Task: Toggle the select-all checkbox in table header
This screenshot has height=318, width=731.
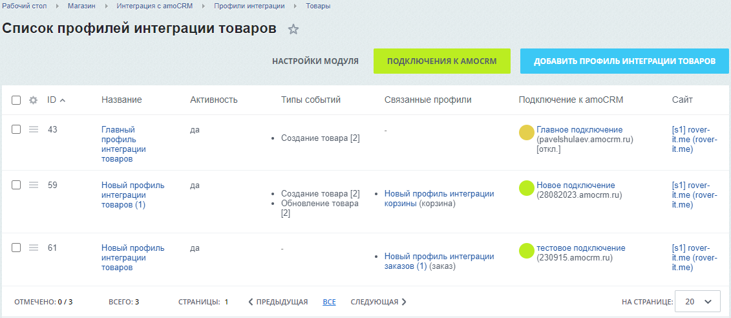Action: click(x=16, y=100)
